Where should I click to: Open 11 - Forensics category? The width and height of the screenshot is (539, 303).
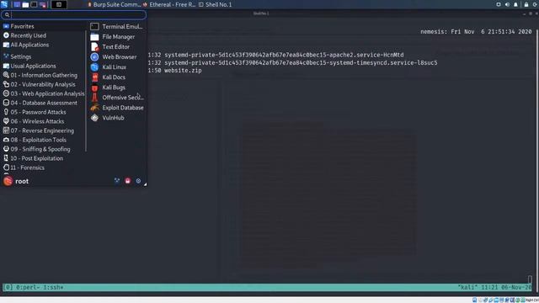(43, 167)
